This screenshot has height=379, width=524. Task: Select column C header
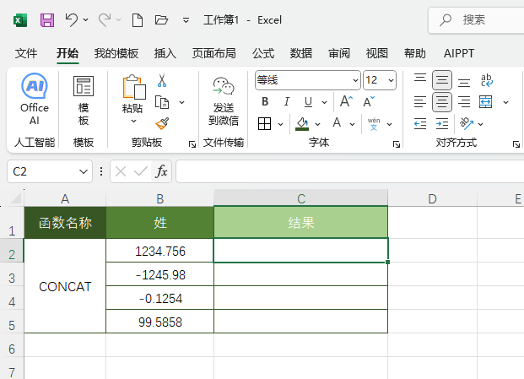click(x=300, y=198)
